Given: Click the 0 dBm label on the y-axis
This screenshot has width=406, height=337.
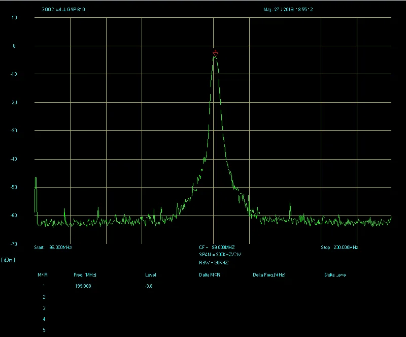Looking at the screenshot, I should click(x=14, y=46).
